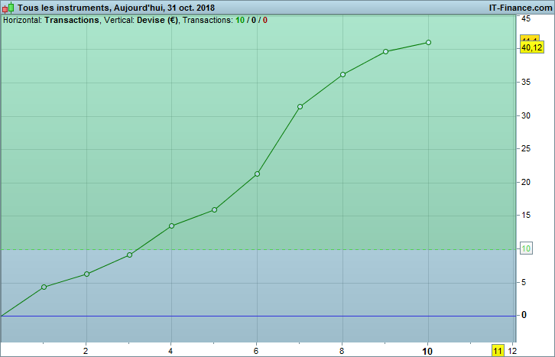
Task: Click the bold 10 label on the horizontal axis
Action: 427,351
